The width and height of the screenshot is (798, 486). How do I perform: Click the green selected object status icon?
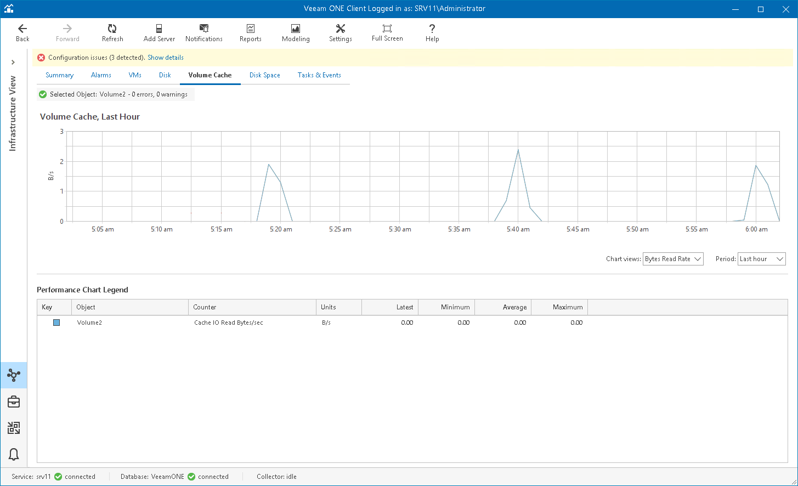point(43,94)
